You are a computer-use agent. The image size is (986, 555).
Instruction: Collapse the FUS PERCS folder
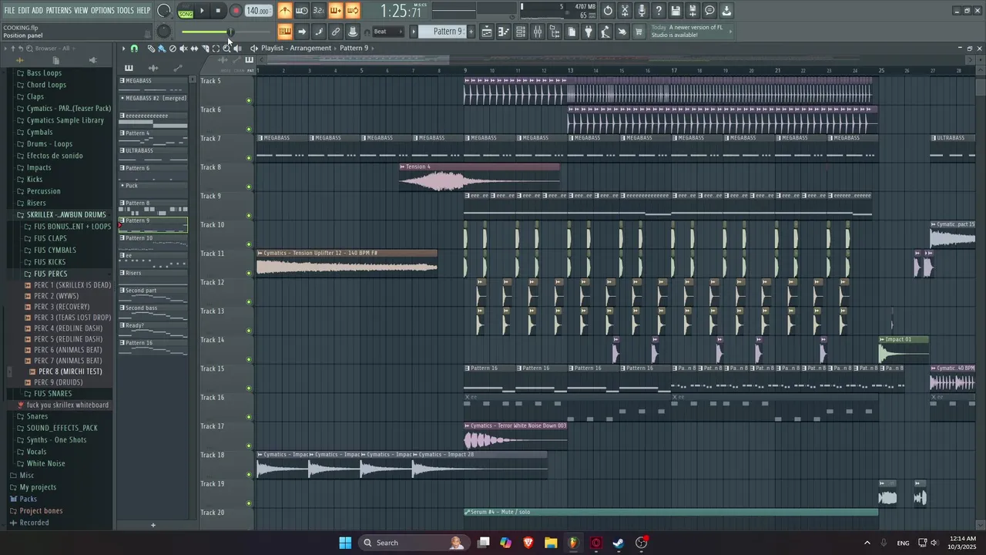coord(50,274)
